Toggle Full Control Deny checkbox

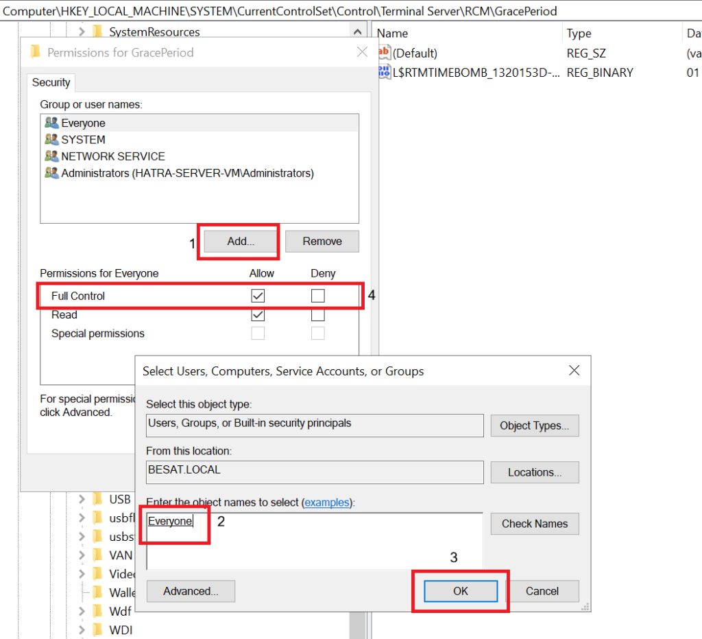(x=318, y=296)
